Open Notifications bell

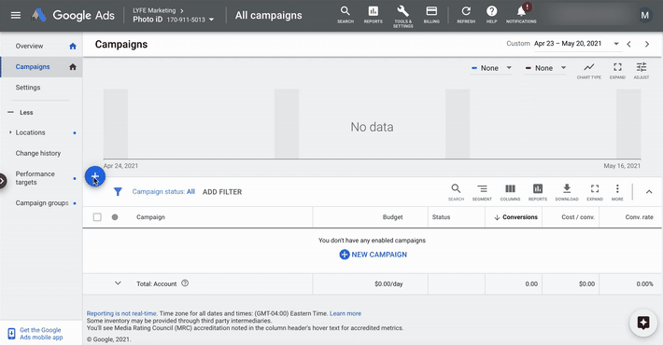click(x=521, y=14)
